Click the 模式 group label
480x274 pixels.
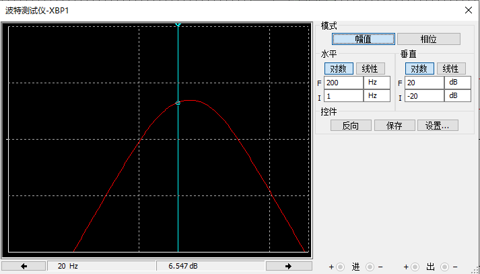[x=329, y=26]
